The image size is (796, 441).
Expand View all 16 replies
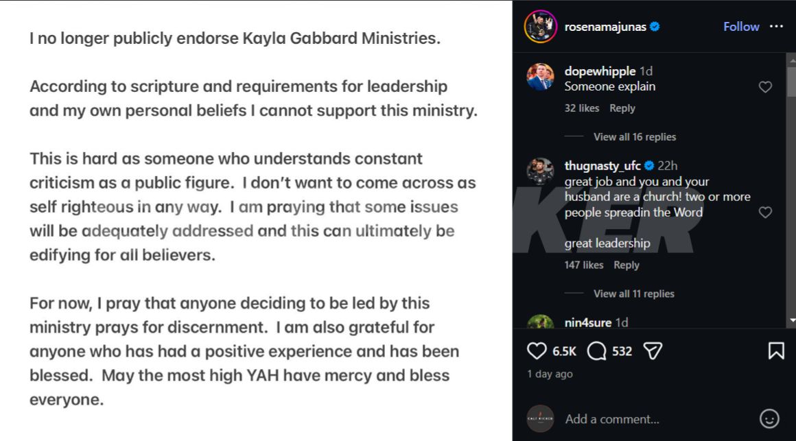635,136
